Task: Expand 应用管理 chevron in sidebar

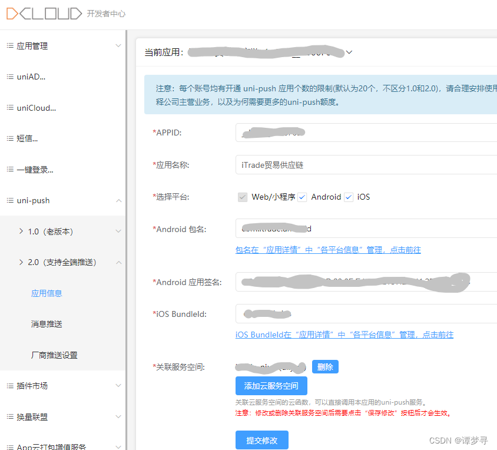Action: (118, 46)
